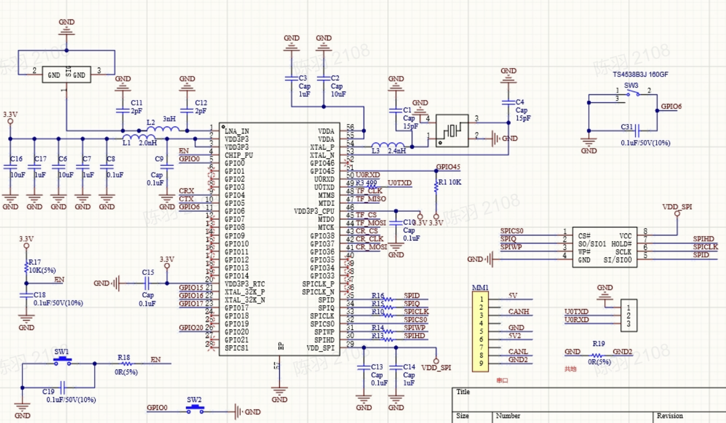This screenshot has width=726, height=423.
Task: Select capacitor C16 10uF
Action: (11, 167)
